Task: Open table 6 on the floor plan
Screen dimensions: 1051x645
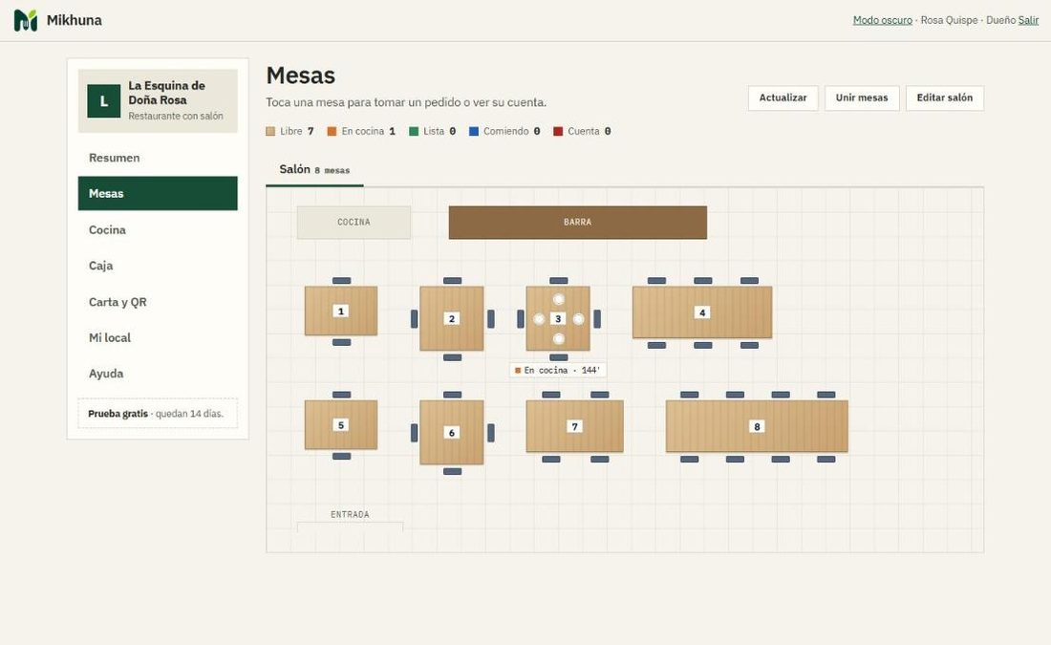Action: click(x=452, y=433)
